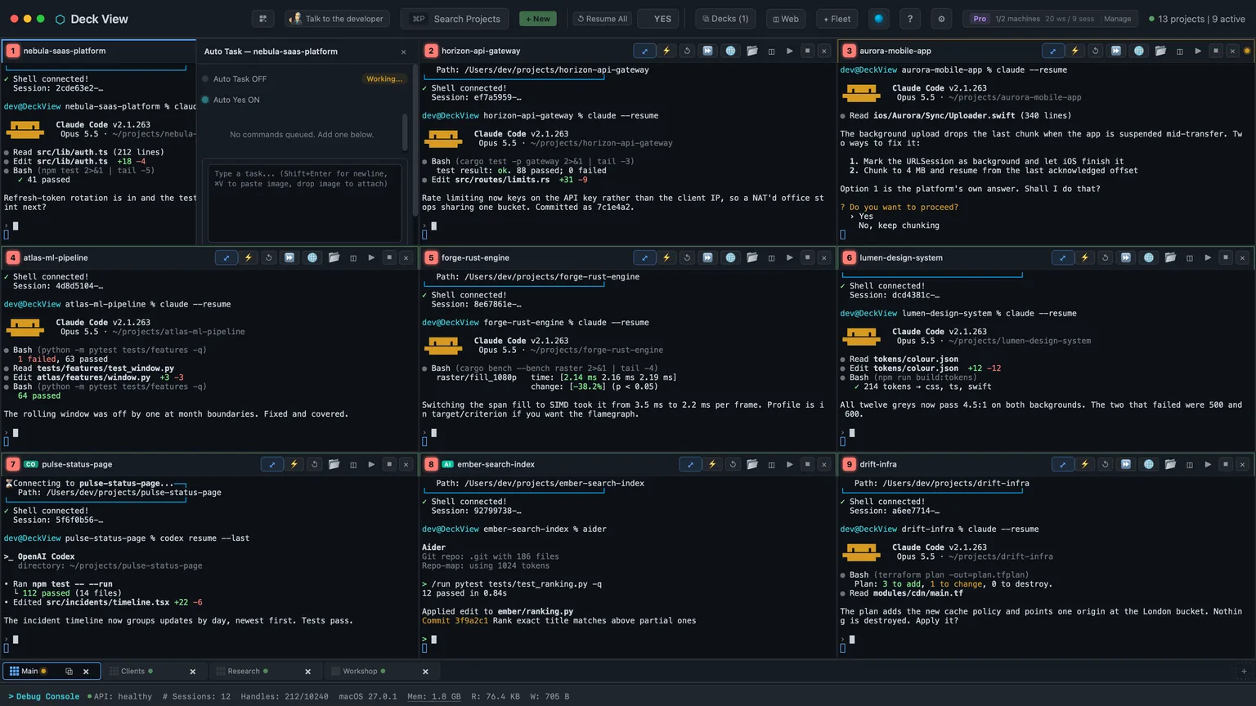Click the play icon on ember-search-index panel
Image resolution: width=1256 pixels, height=706 pixels.
point(790,464)
